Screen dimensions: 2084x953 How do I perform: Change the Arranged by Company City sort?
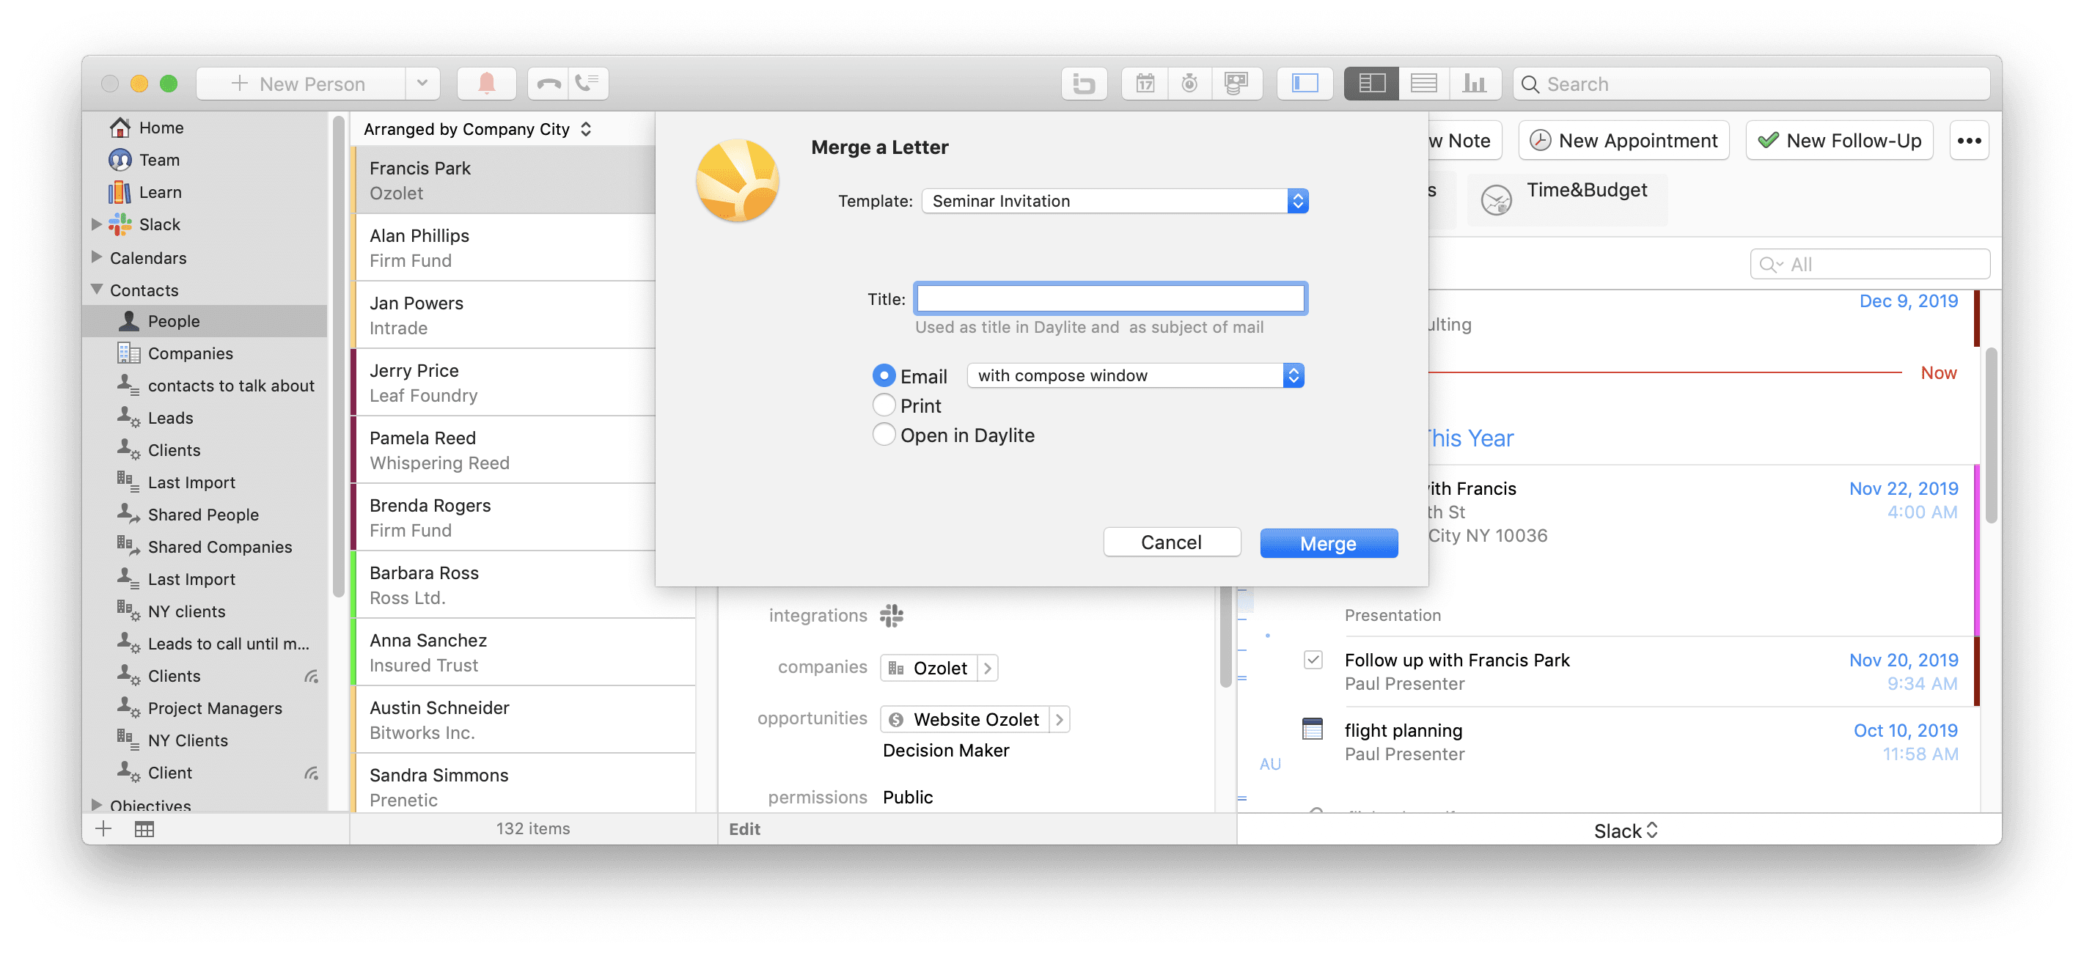(477, 130)
